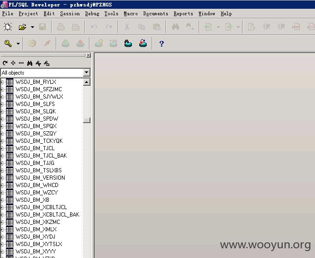Viewport: 315px width, 258px height.
Task: Click the Print setup icon
Action: [76, 27]
